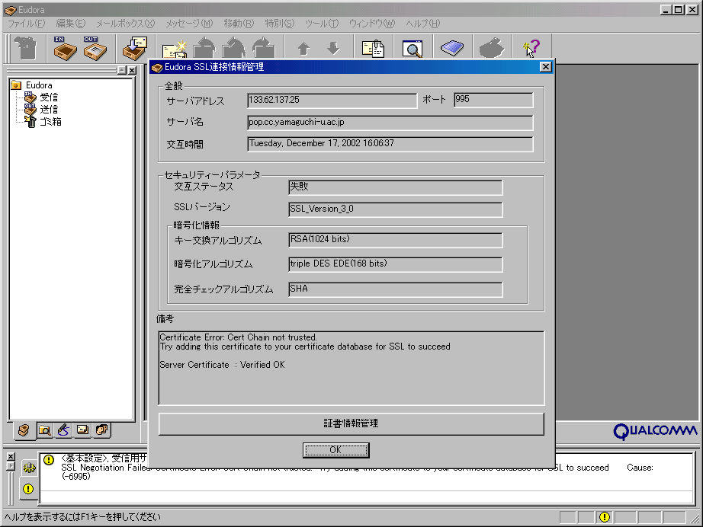Click the next message down arrow

[333, 48]
